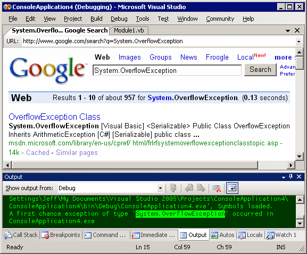The width and height of the screenshot is (307, 254).
Task: Click highlighted System.OverflowException text in output
Action: pyautogui.click(x=180, y=214)
